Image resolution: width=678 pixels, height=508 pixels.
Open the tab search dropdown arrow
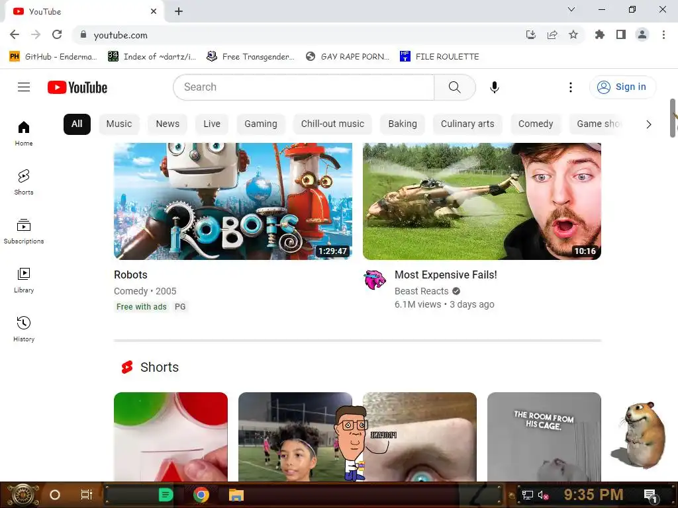point(571,9)
